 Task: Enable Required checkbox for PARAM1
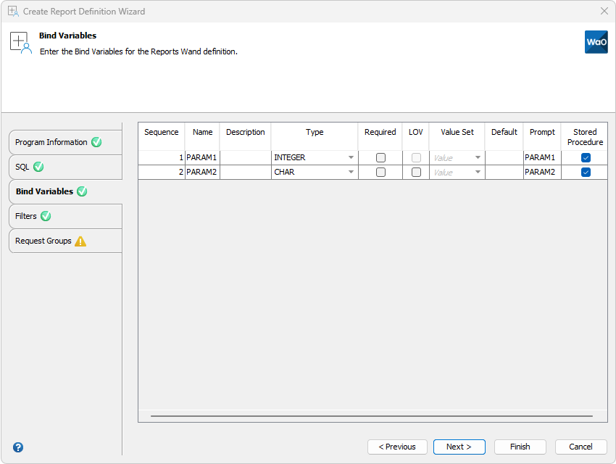(x=380, y=157)
